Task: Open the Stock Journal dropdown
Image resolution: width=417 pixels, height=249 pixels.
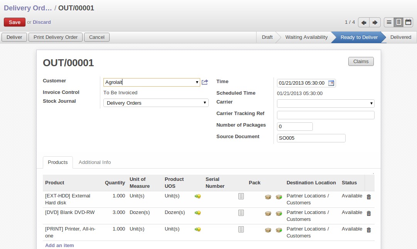Action: [x=205, y=103]
